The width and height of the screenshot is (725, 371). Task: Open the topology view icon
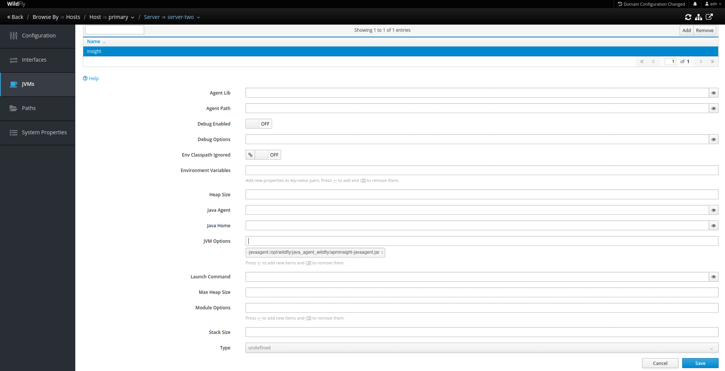pyautogui.click(x=699, y=17)
